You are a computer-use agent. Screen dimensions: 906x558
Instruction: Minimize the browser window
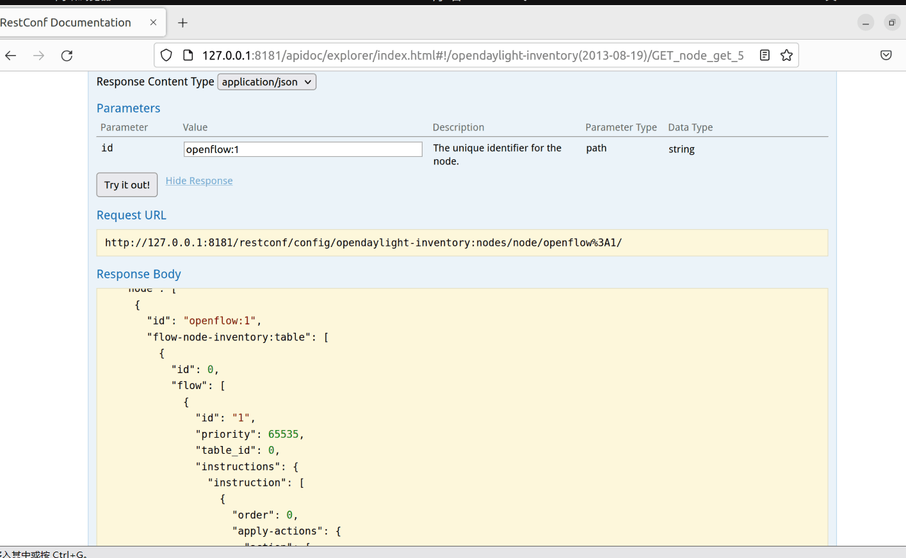[866, 23]
